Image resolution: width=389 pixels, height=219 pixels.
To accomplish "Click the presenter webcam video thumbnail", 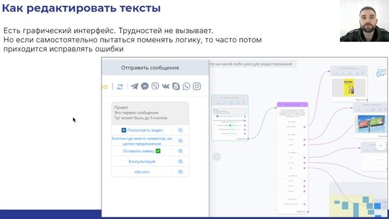I will pos(365,21).
